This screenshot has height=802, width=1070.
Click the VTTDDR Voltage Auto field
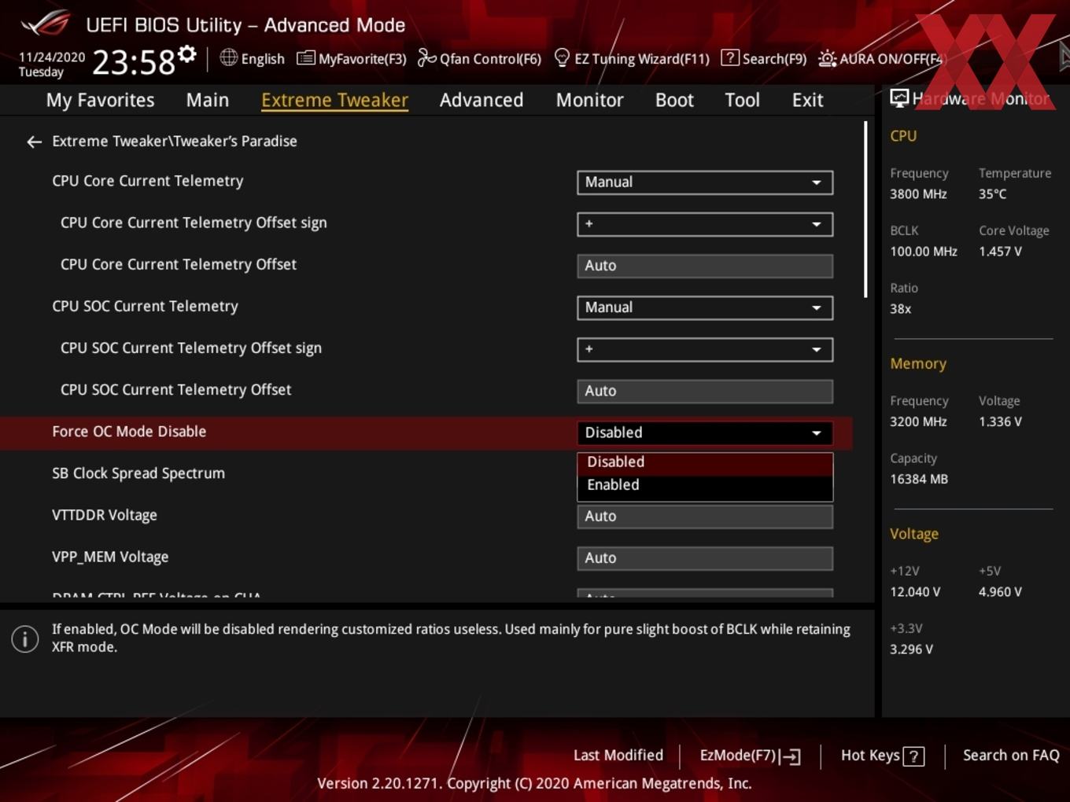705,517
